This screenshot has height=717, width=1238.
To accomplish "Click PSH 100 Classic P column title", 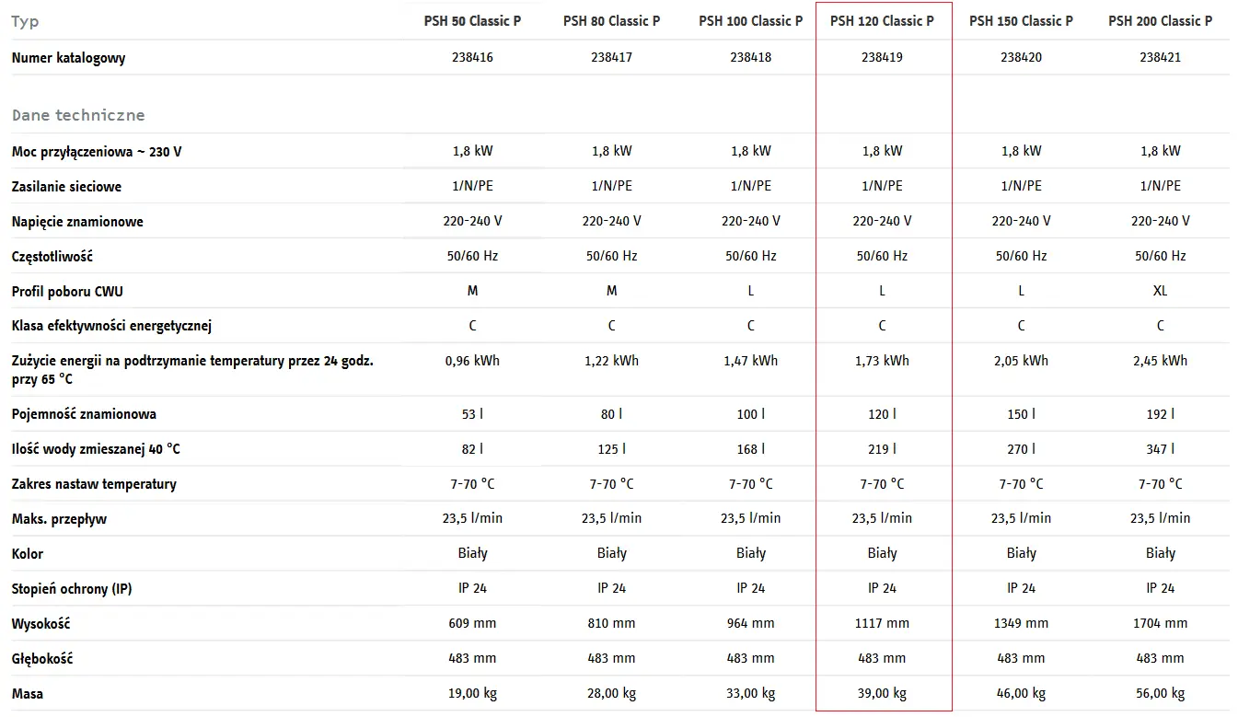I will (750, 21).
